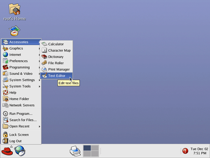Image resolution: width=210 pixels, height=158 pixels.
Task: Click the System Tools wrench icon
Action: click(6, 86)
